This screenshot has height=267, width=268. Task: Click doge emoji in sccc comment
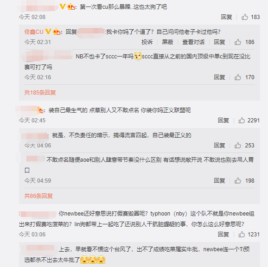tap(137, 56)
